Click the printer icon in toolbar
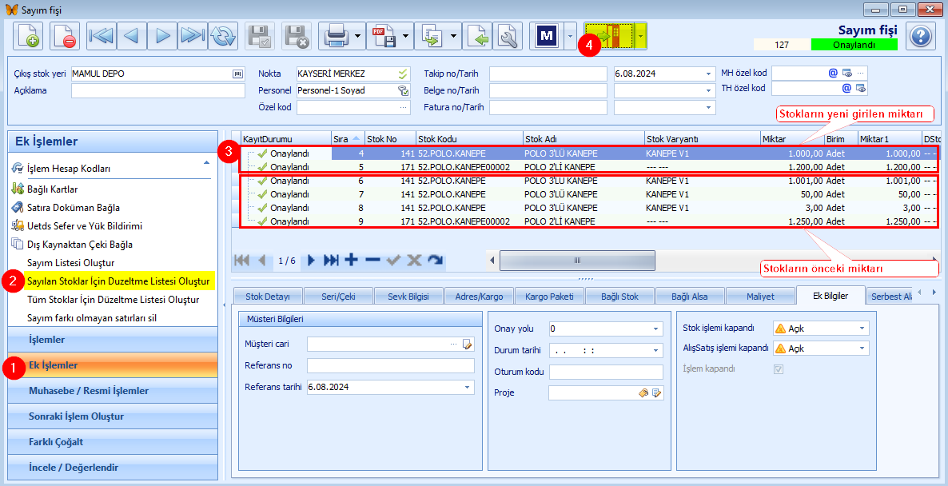948x486 pixels. click(336, 36)
